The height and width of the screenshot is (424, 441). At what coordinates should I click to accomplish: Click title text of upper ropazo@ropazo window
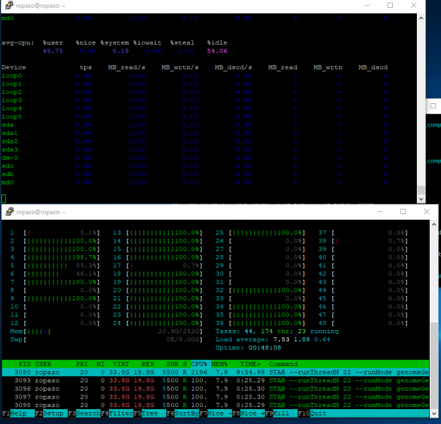click(40, 6)
